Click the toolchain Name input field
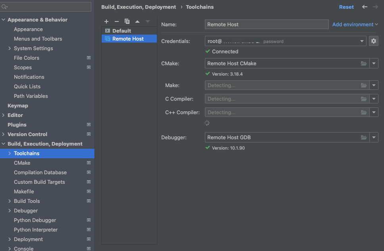Viewport: 384px width, 251px height. tap(266, 25)
